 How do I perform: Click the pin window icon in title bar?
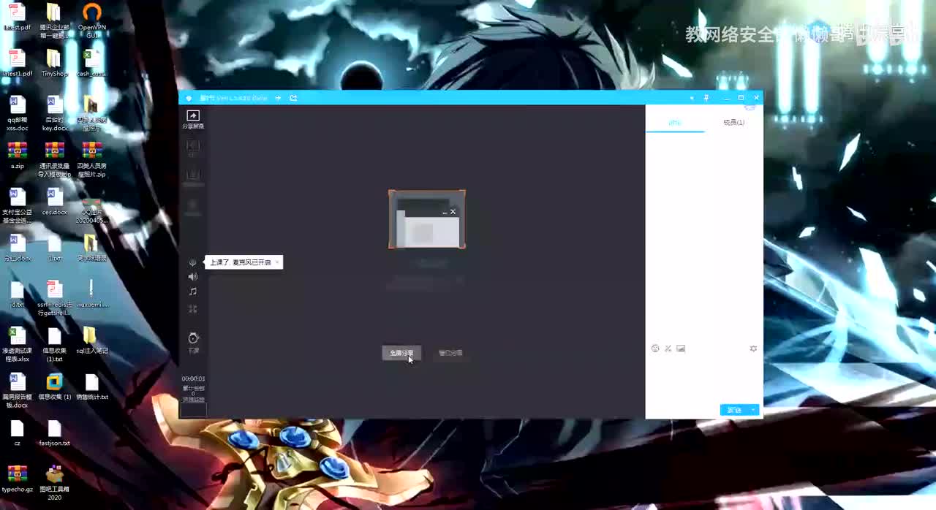(x=706, y=98)
